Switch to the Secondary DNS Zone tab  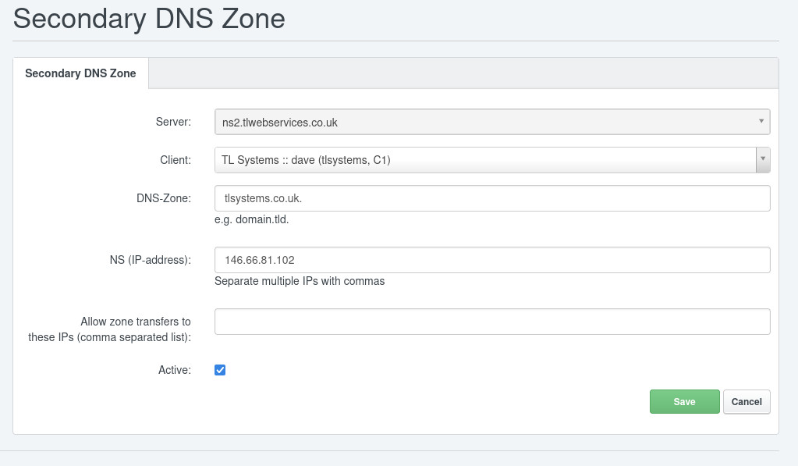point(80,73)
